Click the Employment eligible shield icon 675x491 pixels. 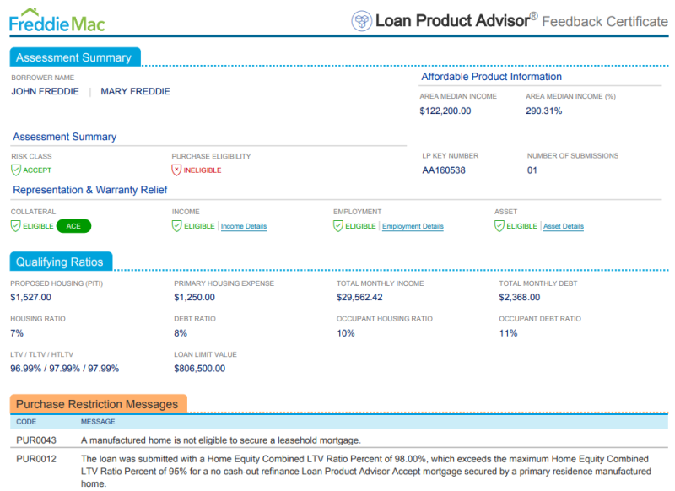click(x=338, y=226)
